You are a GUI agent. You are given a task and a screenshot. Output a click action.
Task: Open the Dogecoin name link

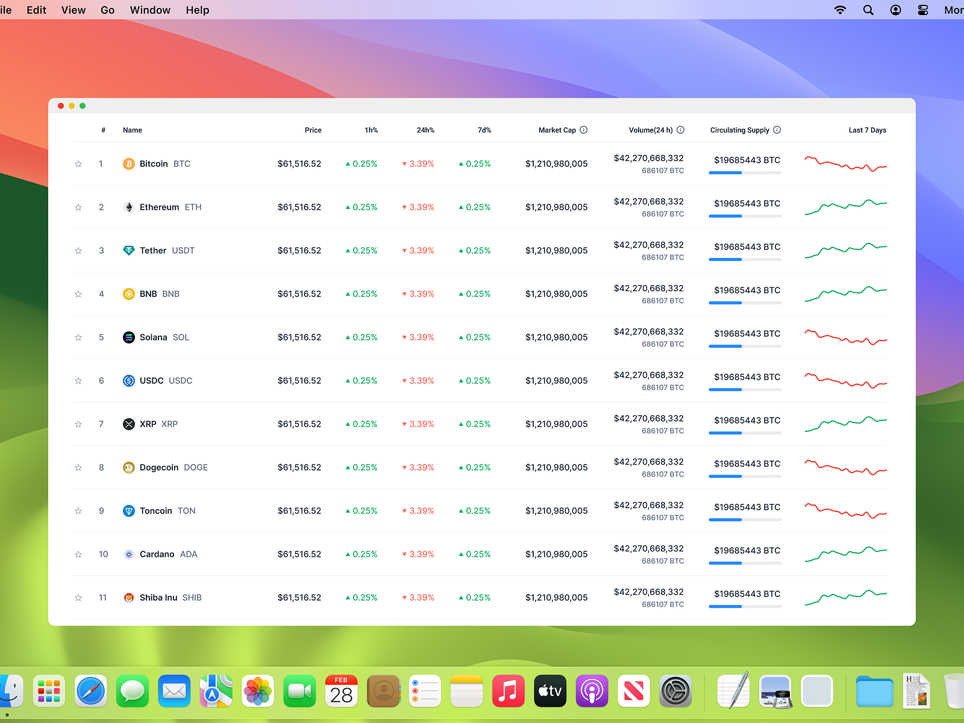(x=159, y=468)
